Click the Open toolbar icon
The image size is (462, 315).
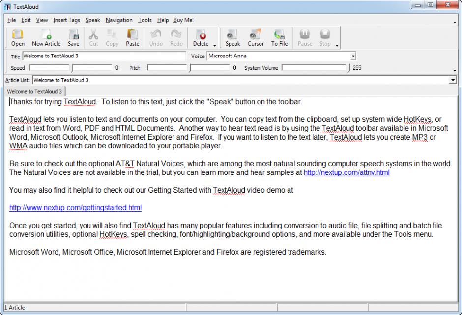[x=18, y=38]
